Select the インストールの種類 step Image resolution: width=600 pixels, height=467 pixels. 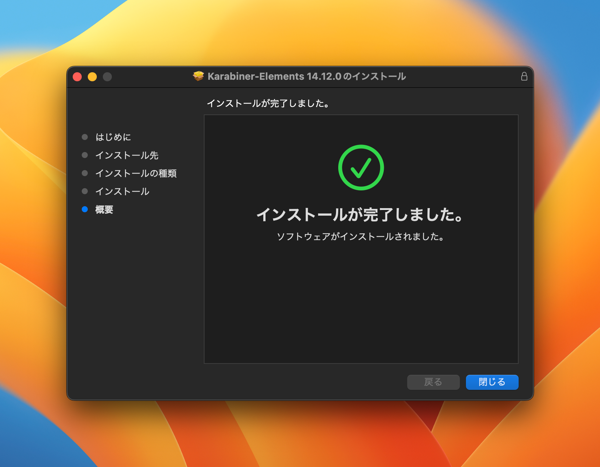pos(136,173)
